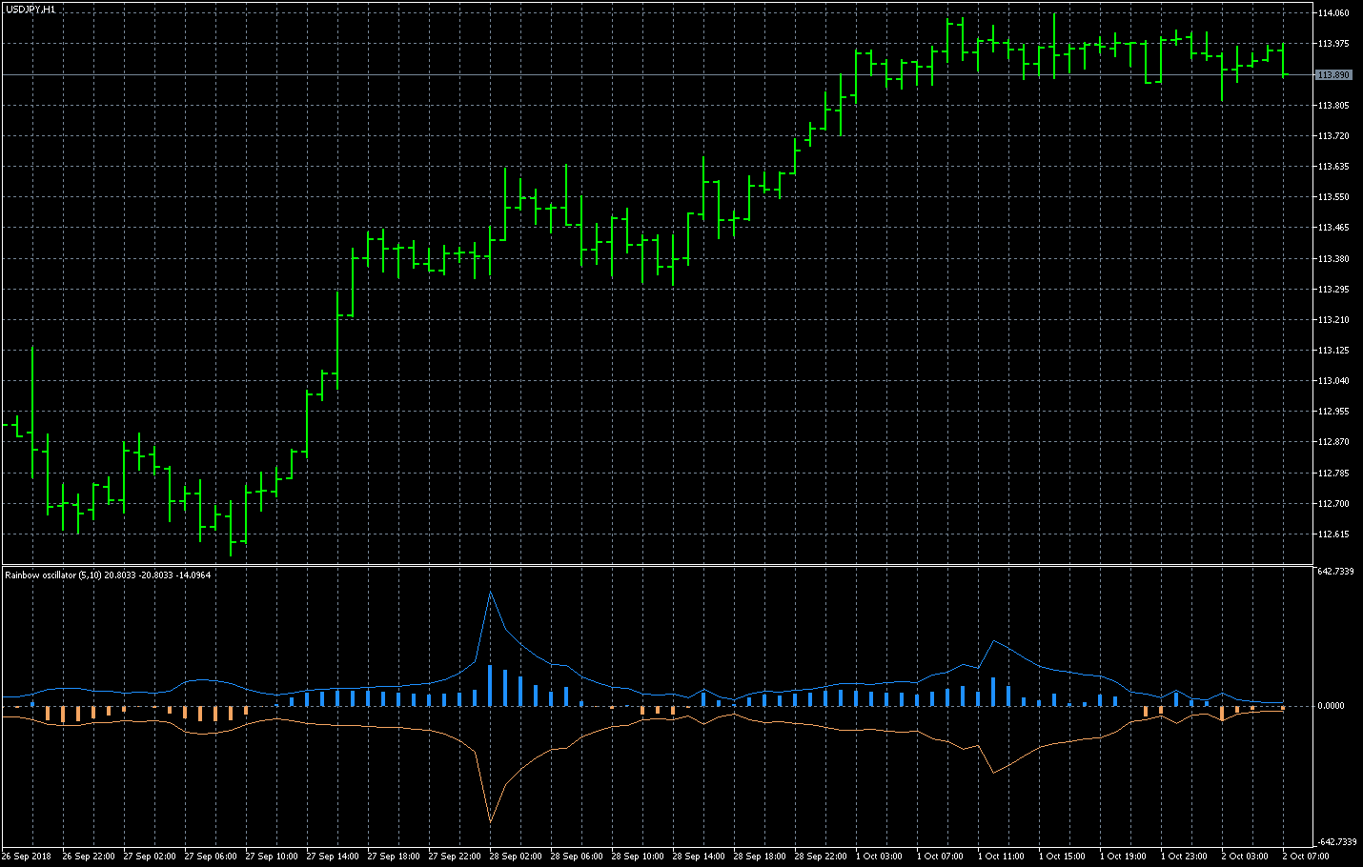Click the 2 Oct 07:00 time label
The width and height of the screenshot is (1363, 867).
point(1306,857)
